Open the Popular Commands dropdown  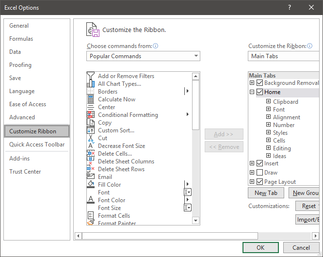click(x=143, y=56)
